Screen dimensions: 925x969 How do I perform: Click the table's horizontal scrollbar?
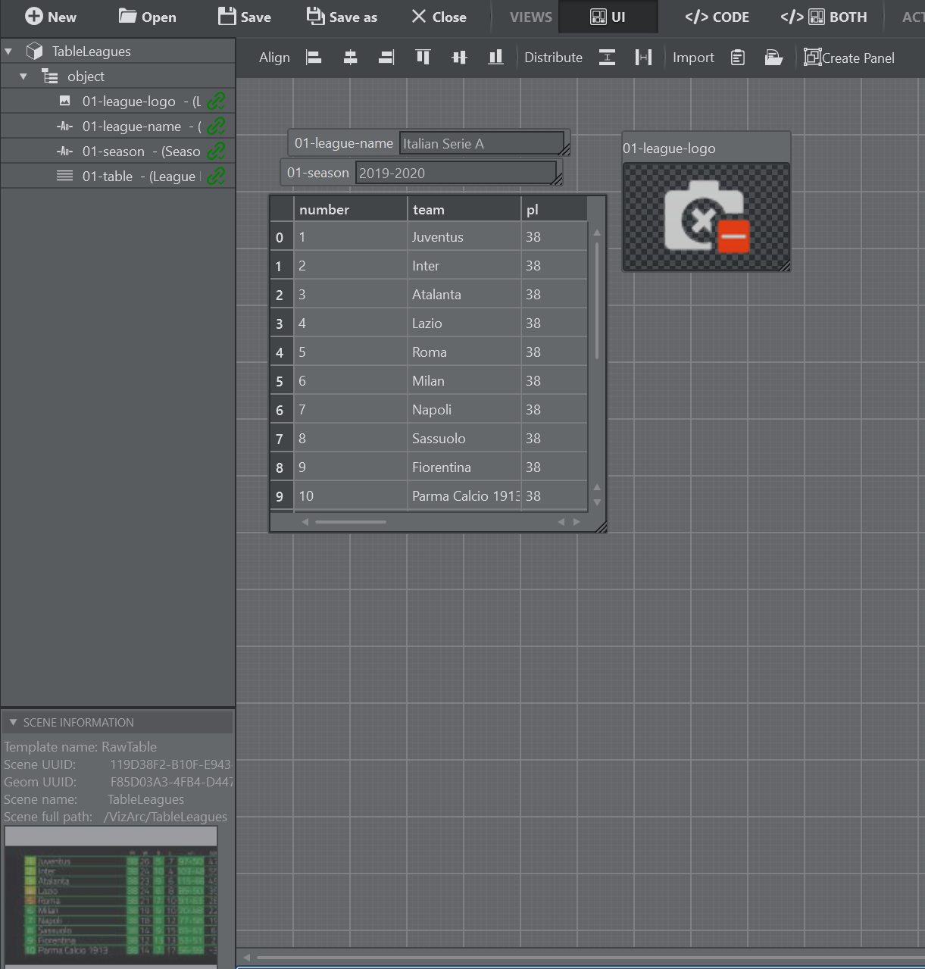(351, 521)
